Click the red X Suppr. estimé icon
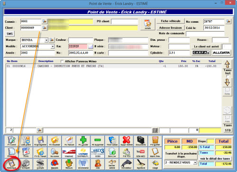 (x=126, y=141)
